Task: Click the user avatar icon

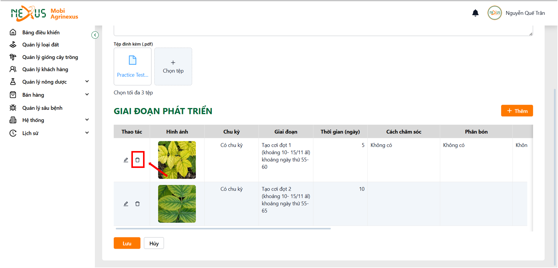Action: point(494,13)
